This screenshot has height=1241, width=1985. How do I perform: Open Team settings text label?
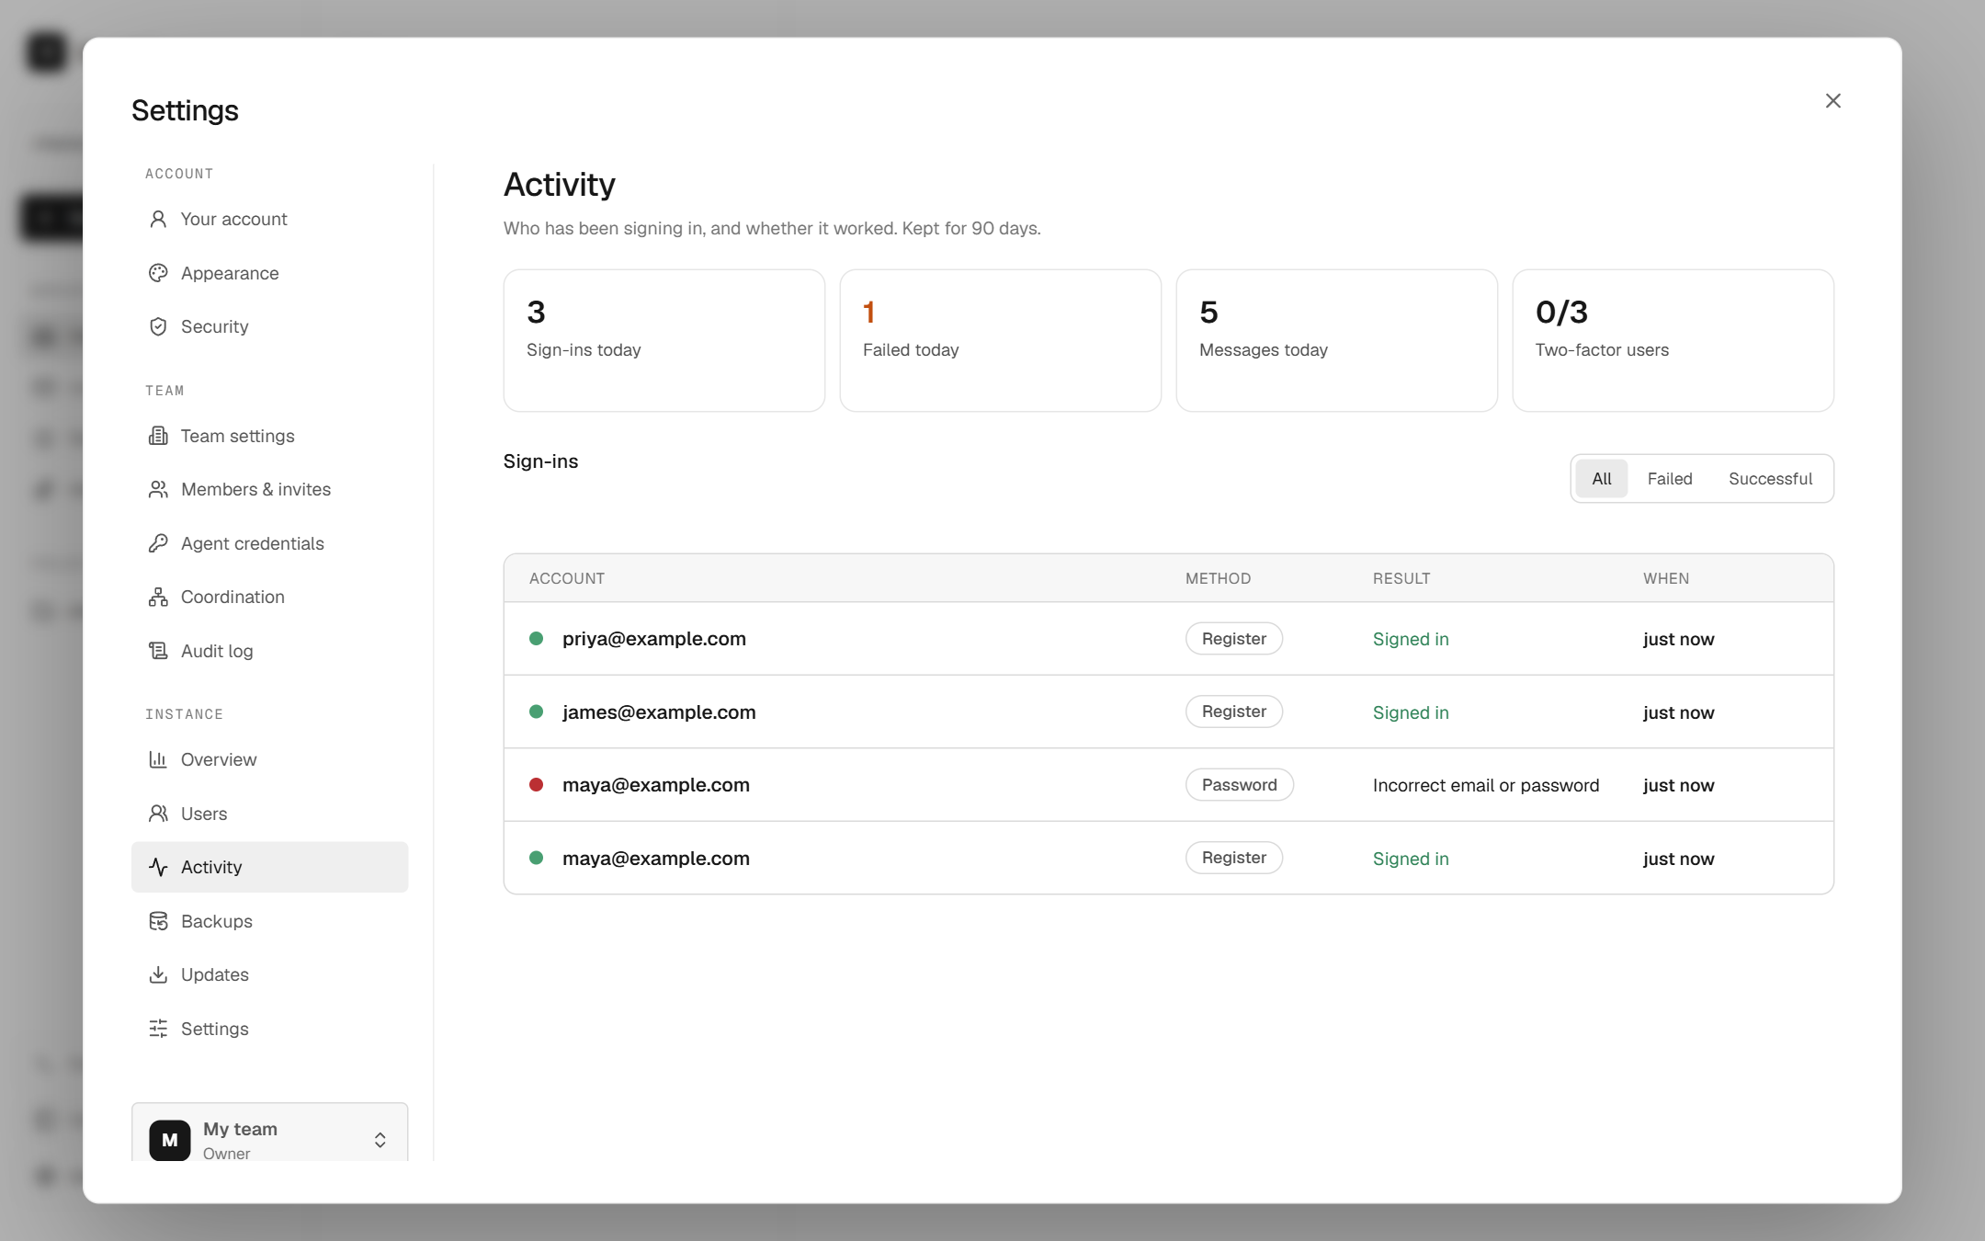(237, 436)
